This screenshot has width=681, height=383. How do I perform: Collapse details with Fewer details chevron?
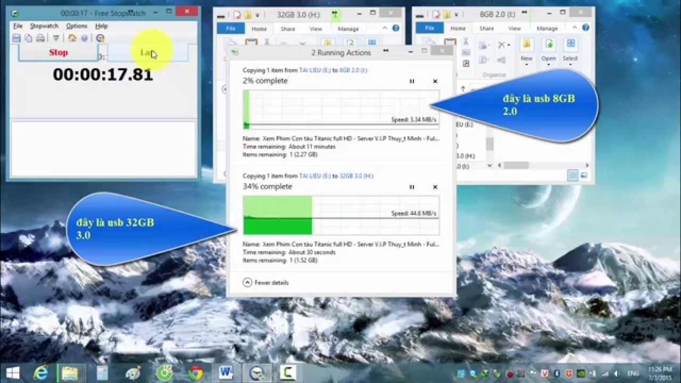[x=247, y=282]
